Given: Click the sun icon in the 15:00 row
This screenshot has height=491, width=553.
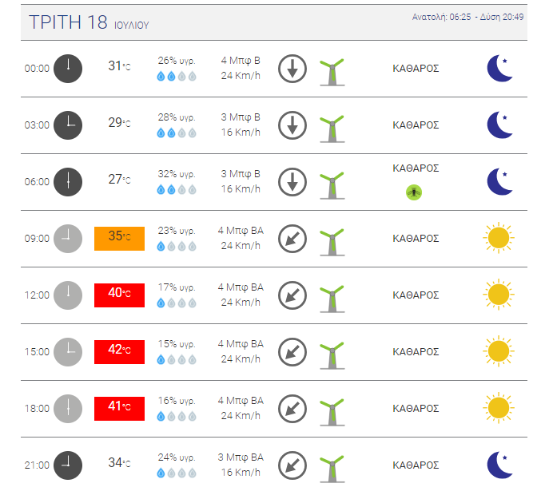Looking at the screenshot, I should (x=498, y=351).
